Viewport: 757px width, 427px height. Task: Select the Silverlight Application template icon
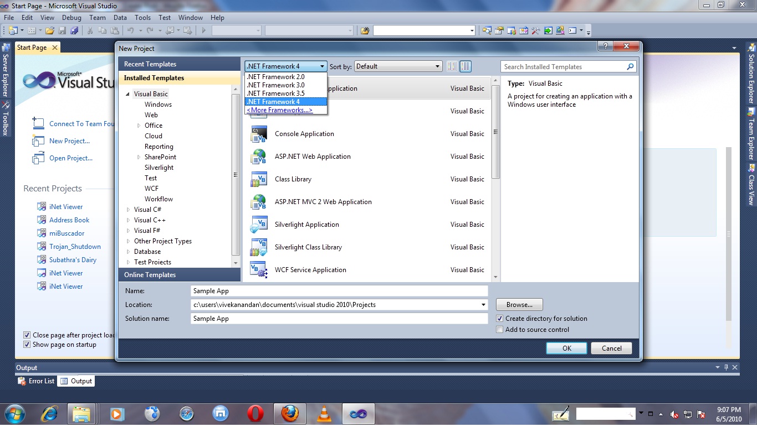tap(258, 225)
